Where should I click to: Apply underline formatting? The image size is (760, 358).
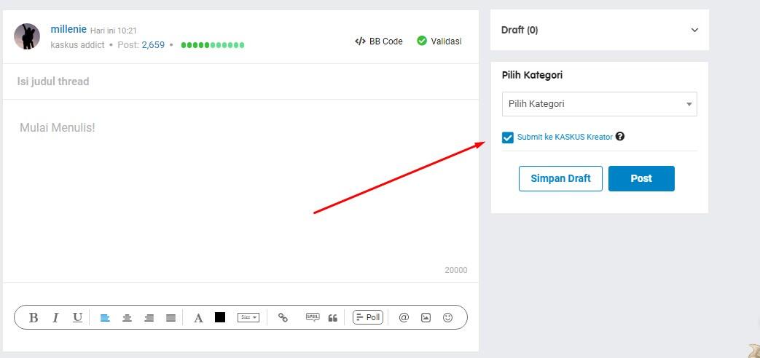pyautogui.click(x=77, y=317)
